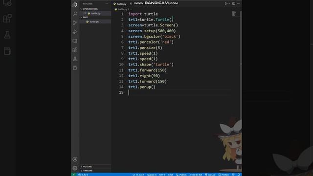Click Prettier status bar item
313x176 pixels.
(x=224, y=175)
